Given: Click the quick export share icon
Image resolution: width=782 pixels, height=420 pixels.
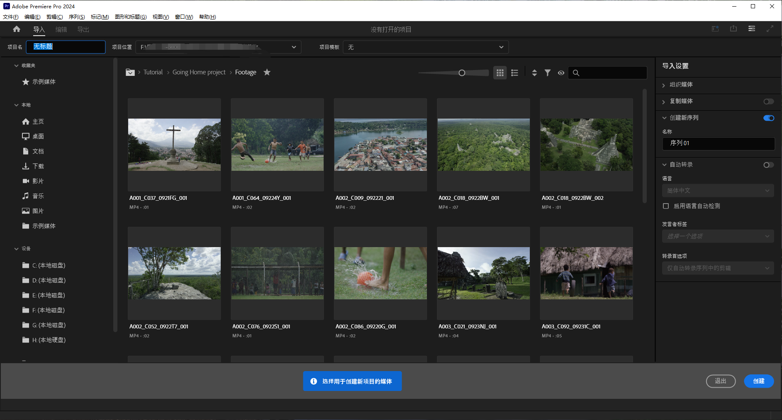Looking at the screenshot, I should (733, 29).
